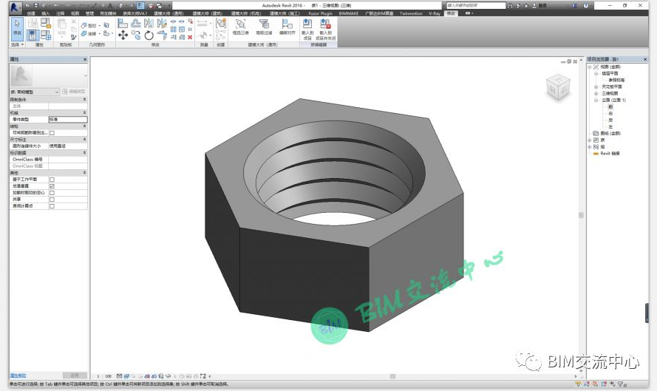Viewport: 657px width, 391px height.
Task: Expand the 族 node in project browser
Action: click(590, 140)
